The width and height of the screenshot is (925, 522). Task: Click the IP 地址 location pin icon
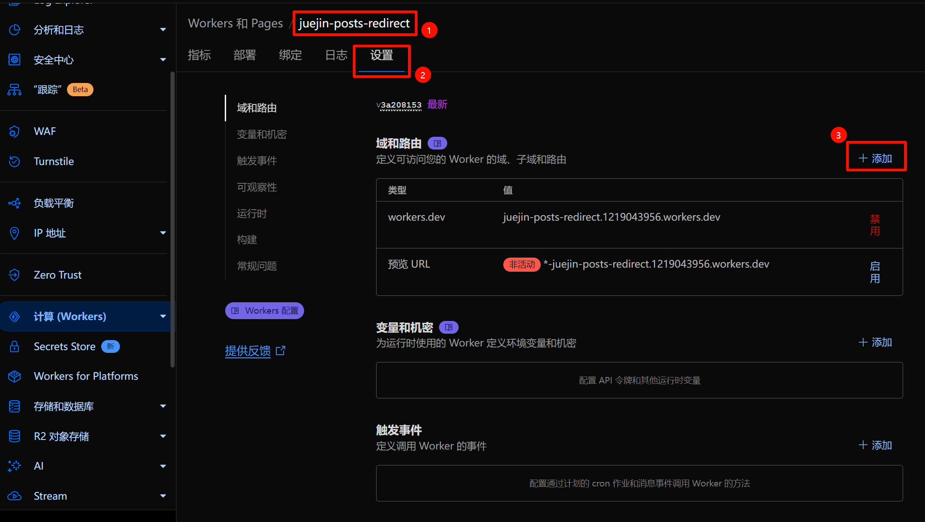coord(15,233)
